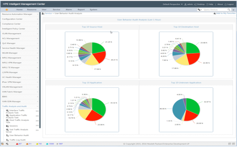The height and width of the screenshot is (147, 237).
Task: Expand arrows beside Interface Traffic Analysis Task
Action: point(37,111)
